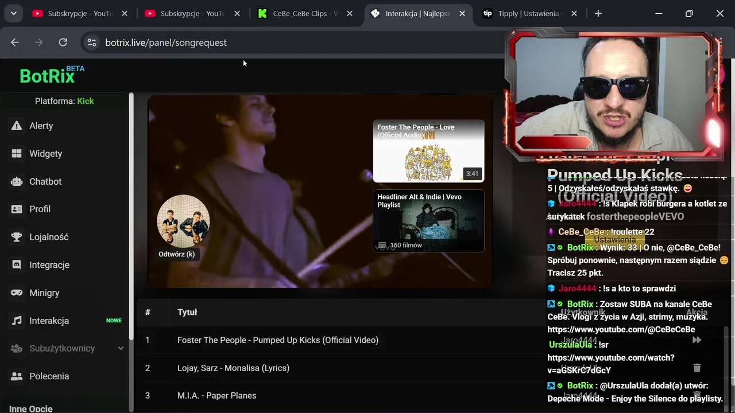Play video via Odtwórz channel avatar

click(183, 221)
